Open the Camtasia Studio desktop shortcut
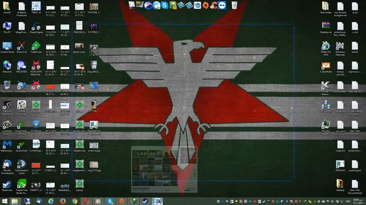Image resolution: width=366 pixels, height=205 pixels. point(7,127)
